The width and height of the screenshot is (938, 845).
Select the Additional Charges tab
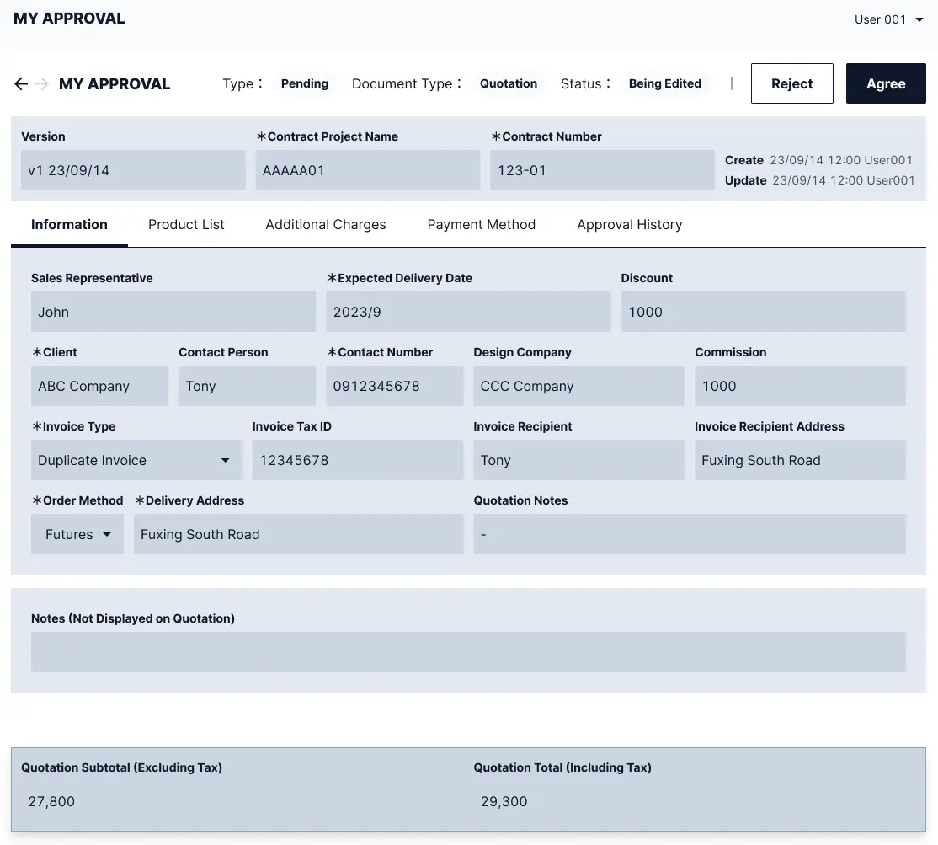click(325, 224)
